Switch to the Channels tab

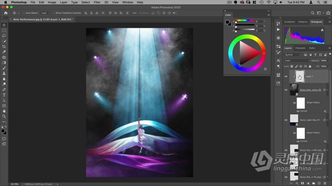300,48
